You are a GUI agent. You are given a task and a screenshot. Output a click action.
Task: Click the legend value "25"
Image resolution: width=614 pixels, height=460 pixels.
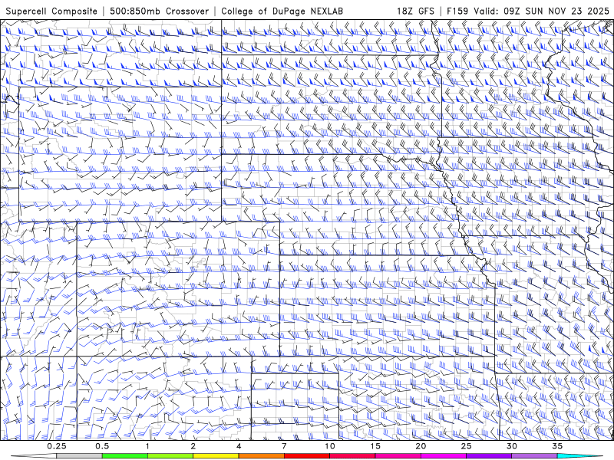click(x=466, y=446)
